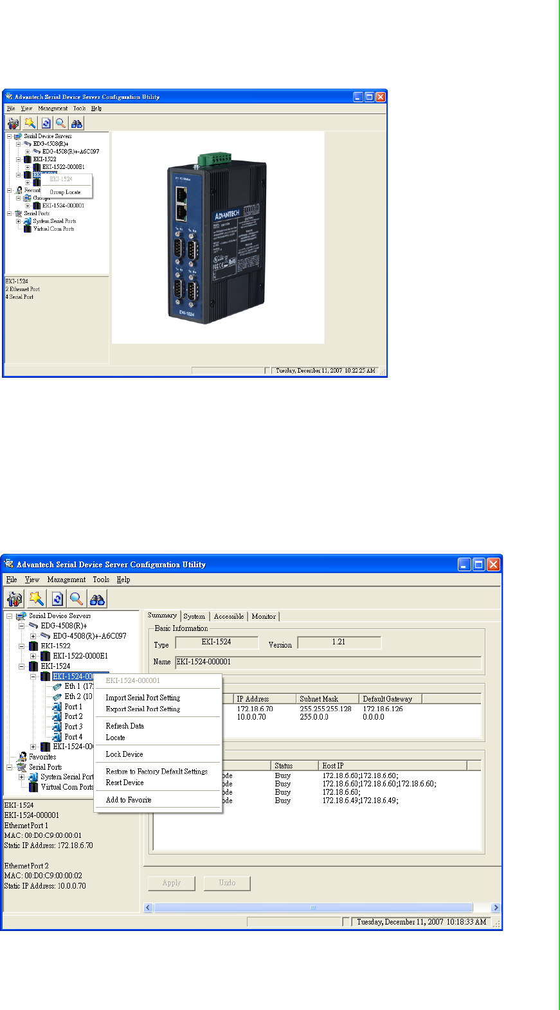Collapse the EDG-4508(R)+ group in the Summary-tab window
Screen dimensions: 560x1010
[x=21, y=626]
